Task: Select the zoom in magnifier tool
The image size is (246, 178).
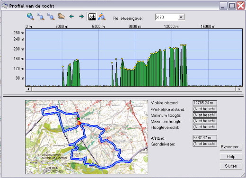Action: coord(41,17)
